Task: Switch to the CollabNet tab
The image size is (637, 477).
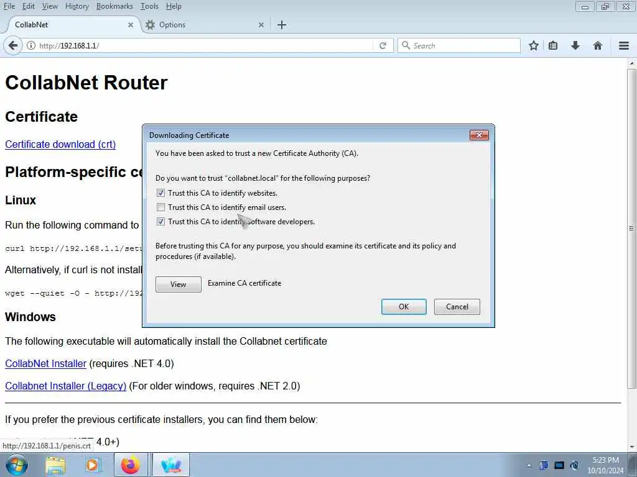Action: 71,25
